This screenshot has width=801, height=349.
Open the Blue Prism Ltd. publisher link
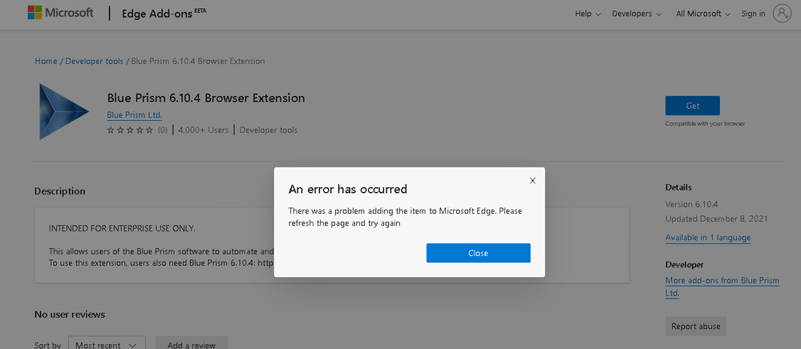[135, 115]
